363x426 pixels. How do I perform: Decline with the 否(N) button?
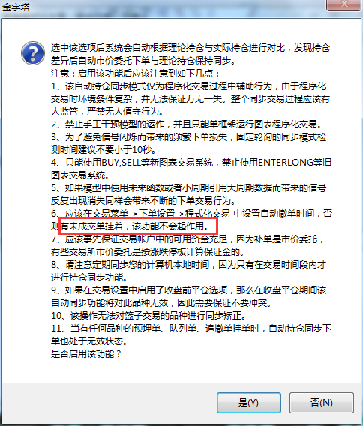click(x=322, y=402)
